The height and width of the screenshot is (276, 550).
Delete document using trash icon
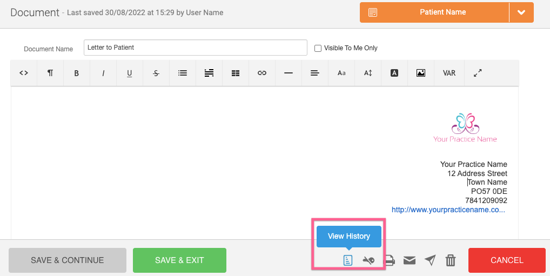(x=450, y=261)
